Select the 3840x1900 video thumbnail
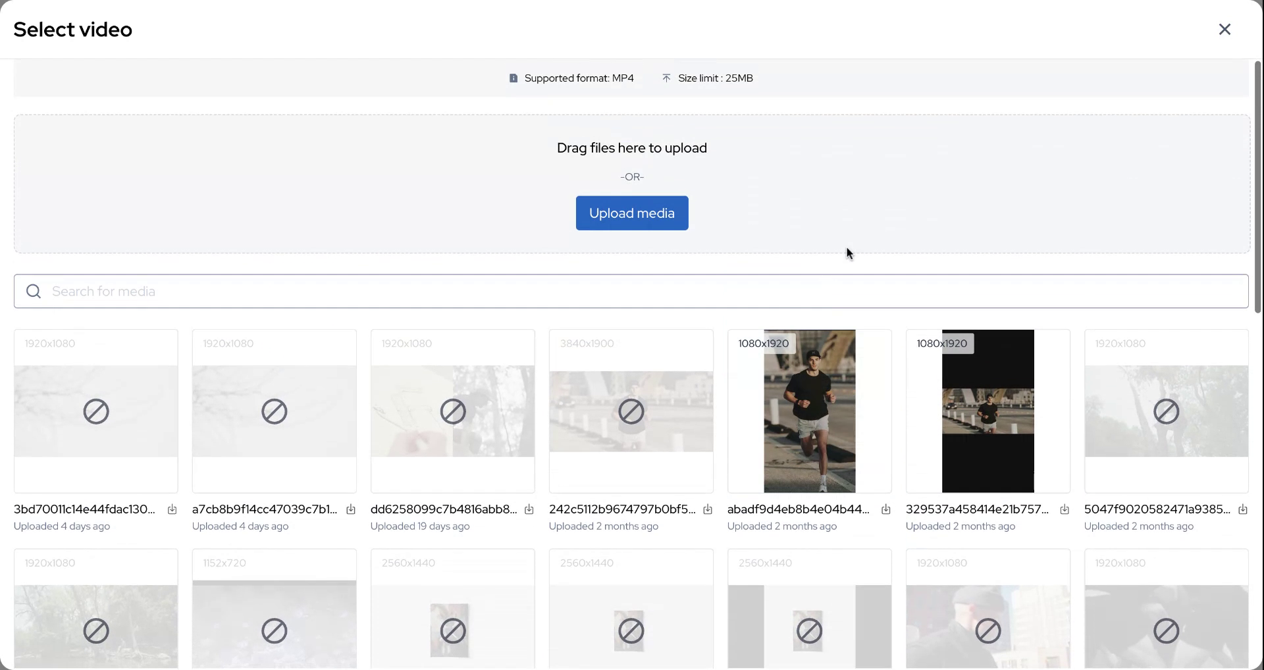 631,411
